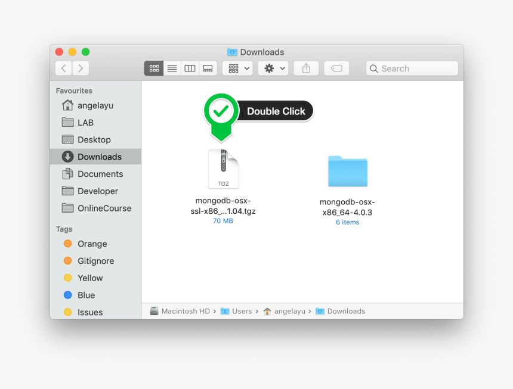Go forward with the right arrow button
The width and height of the screenshot is (513, 389).
click(x=81, y=69)
